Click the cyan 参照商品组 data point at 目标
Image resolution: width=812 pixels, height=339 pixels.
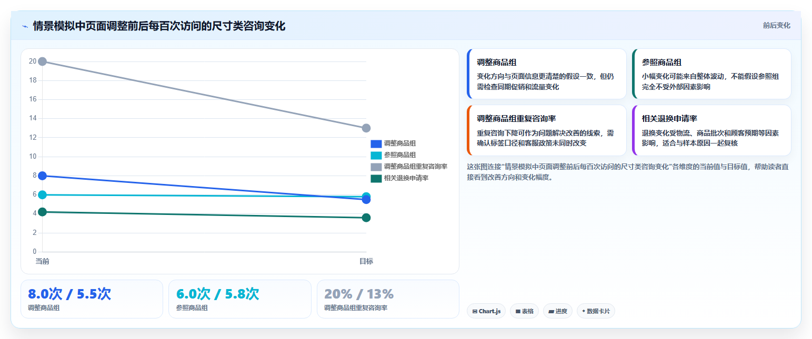point(366,196)
